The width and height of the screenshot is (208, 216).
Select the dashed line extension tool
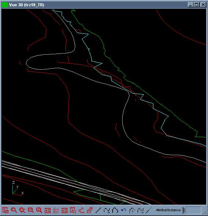(149, 210)
